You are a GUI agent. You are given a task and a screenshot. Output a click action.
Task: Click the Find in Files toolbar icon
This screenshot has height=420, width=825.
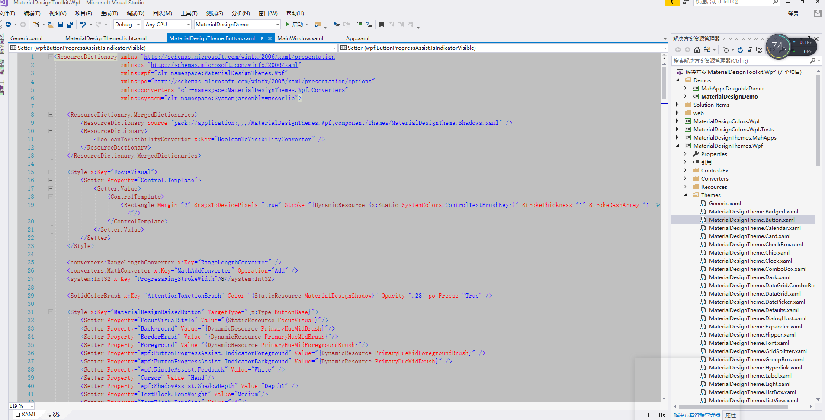point(318,25)
